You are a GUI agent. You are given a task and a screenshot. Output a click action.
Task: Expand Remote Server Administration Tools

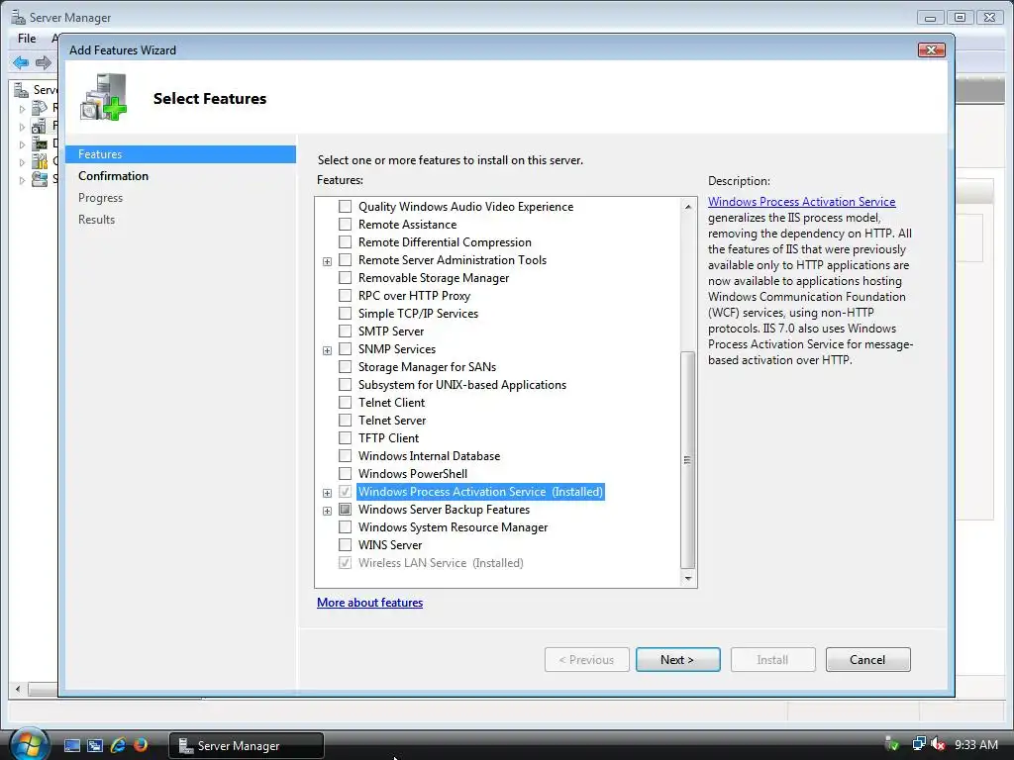[327, 261]
